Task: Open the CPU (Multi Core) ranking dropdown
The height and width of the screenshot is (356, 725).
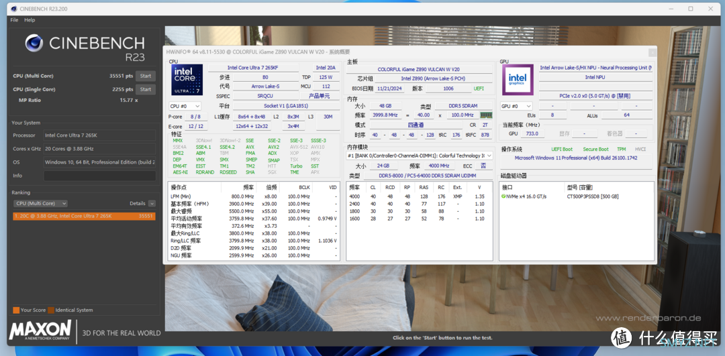Action: coord(41,203)
